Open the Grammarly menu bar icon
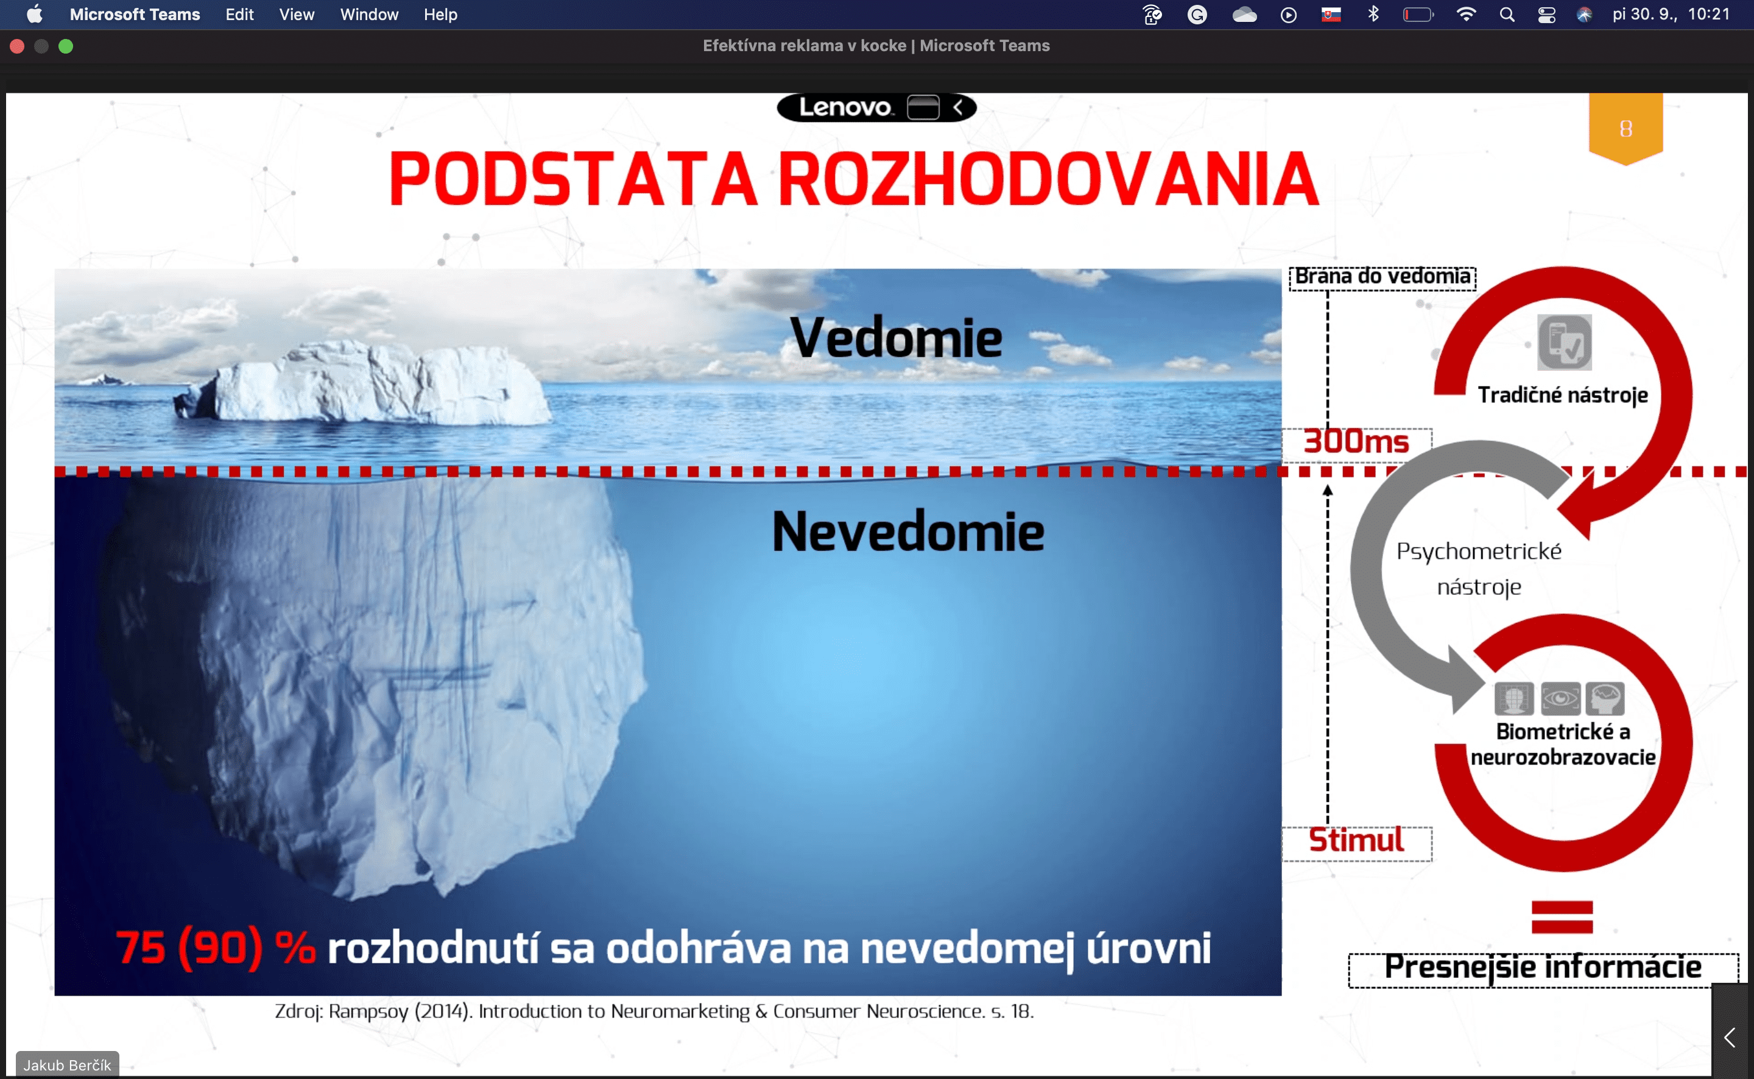1754x1079 pixels. point(1197,14)
